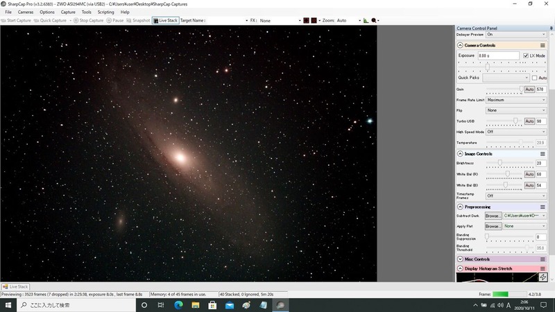Viewport: 555px width, 312px height.
Task: Open the Mail app from the taskbar
Action: (x=230, y=305)
